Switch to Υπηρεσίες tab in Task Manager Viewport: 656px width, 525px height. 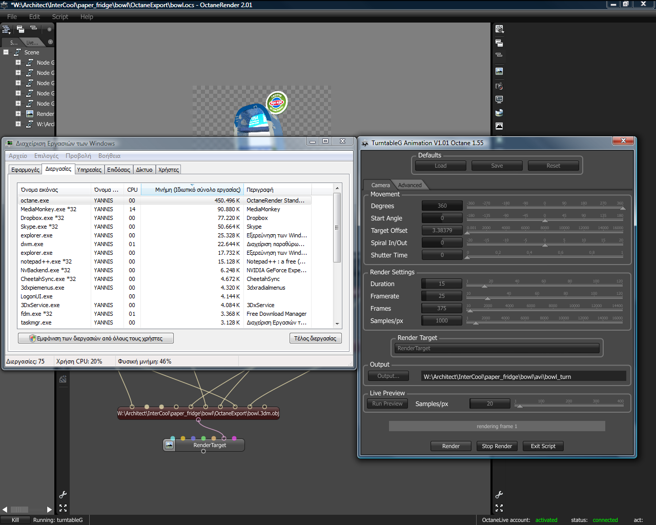click(x=89, y=170)
